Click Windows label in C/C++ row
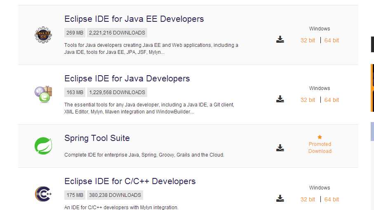This screenshot has height=210, width=374. pos(320,188)
